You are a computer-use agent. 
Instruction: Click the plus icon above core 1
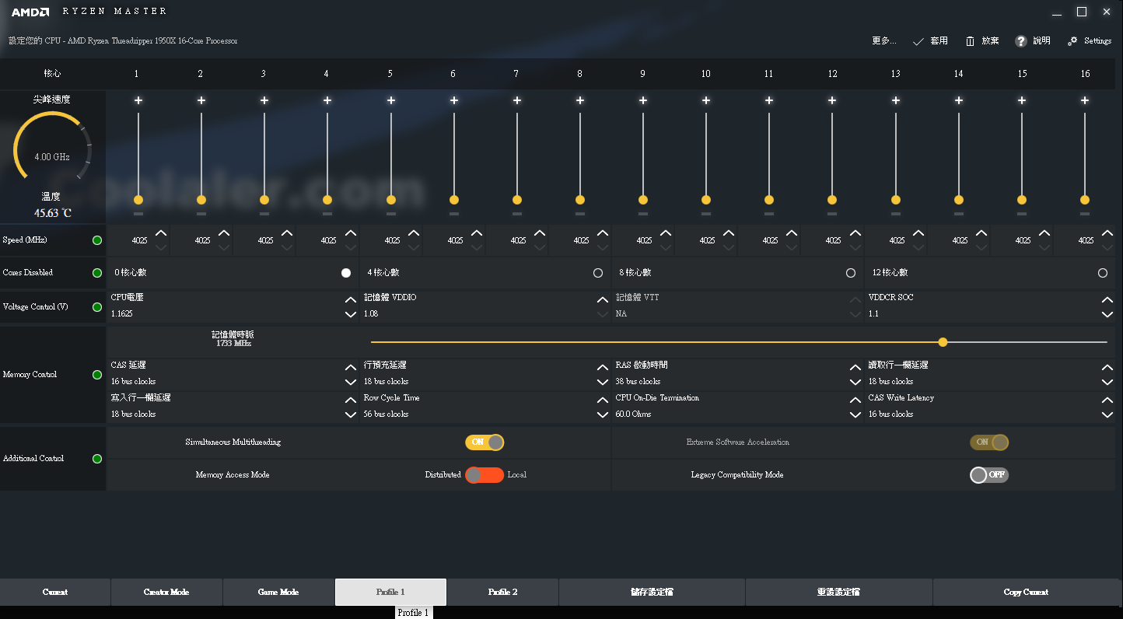(138, 100)
